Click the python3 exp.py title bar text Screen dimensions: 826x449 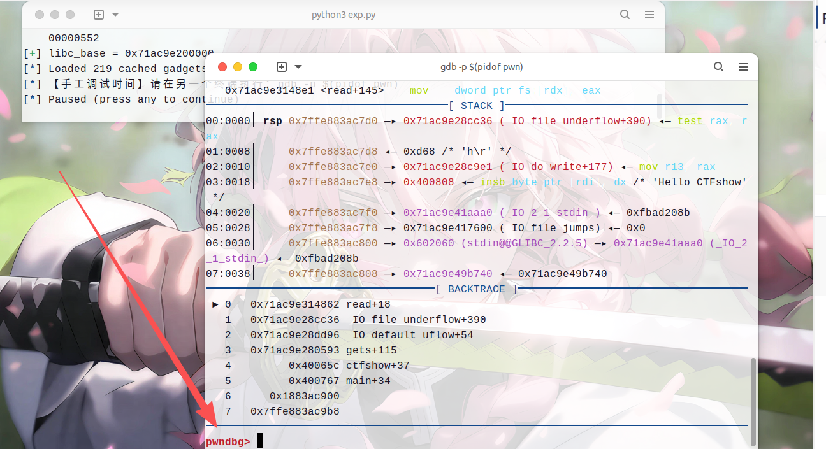point(343,15)
